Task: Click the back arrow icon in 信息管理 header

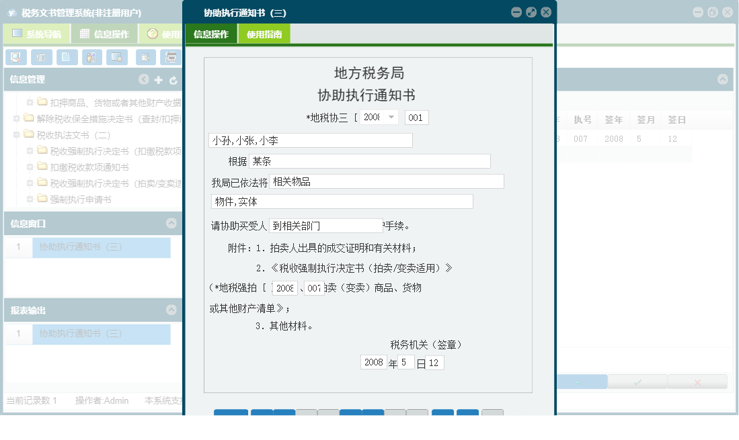Action: pyautogui.click(x=144, y=79)
